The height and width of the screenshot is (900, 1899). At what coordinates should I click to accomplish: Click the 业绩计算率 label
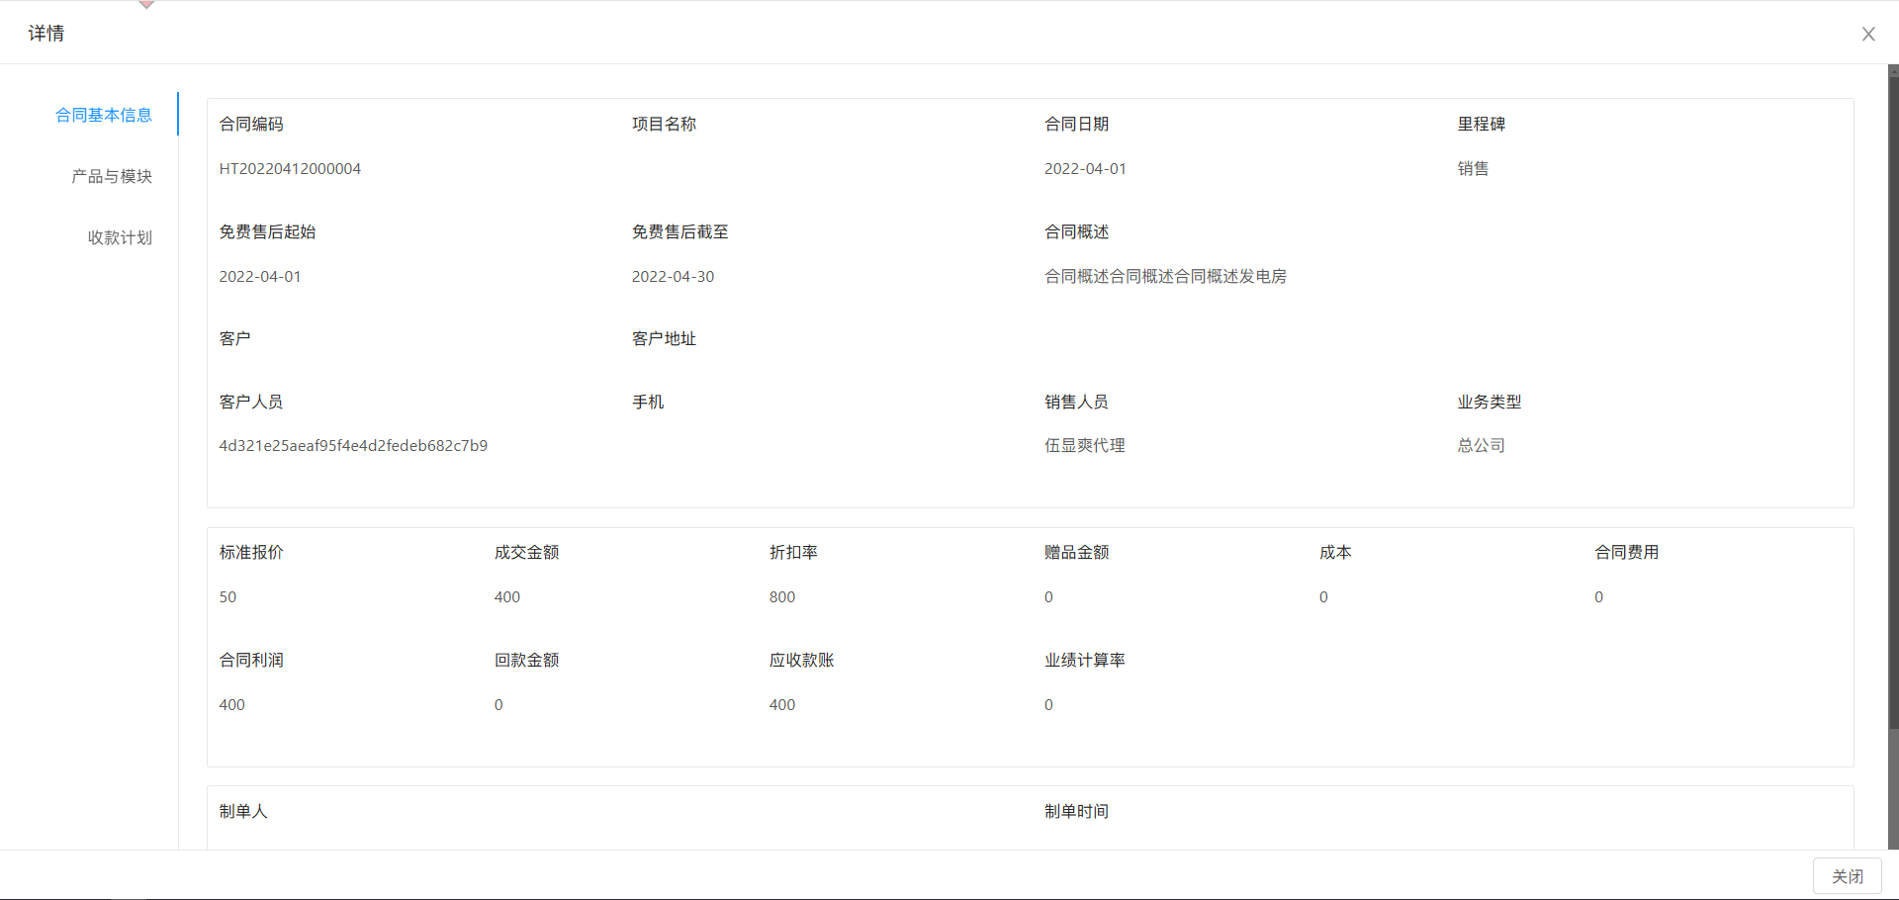[1084, 660]
